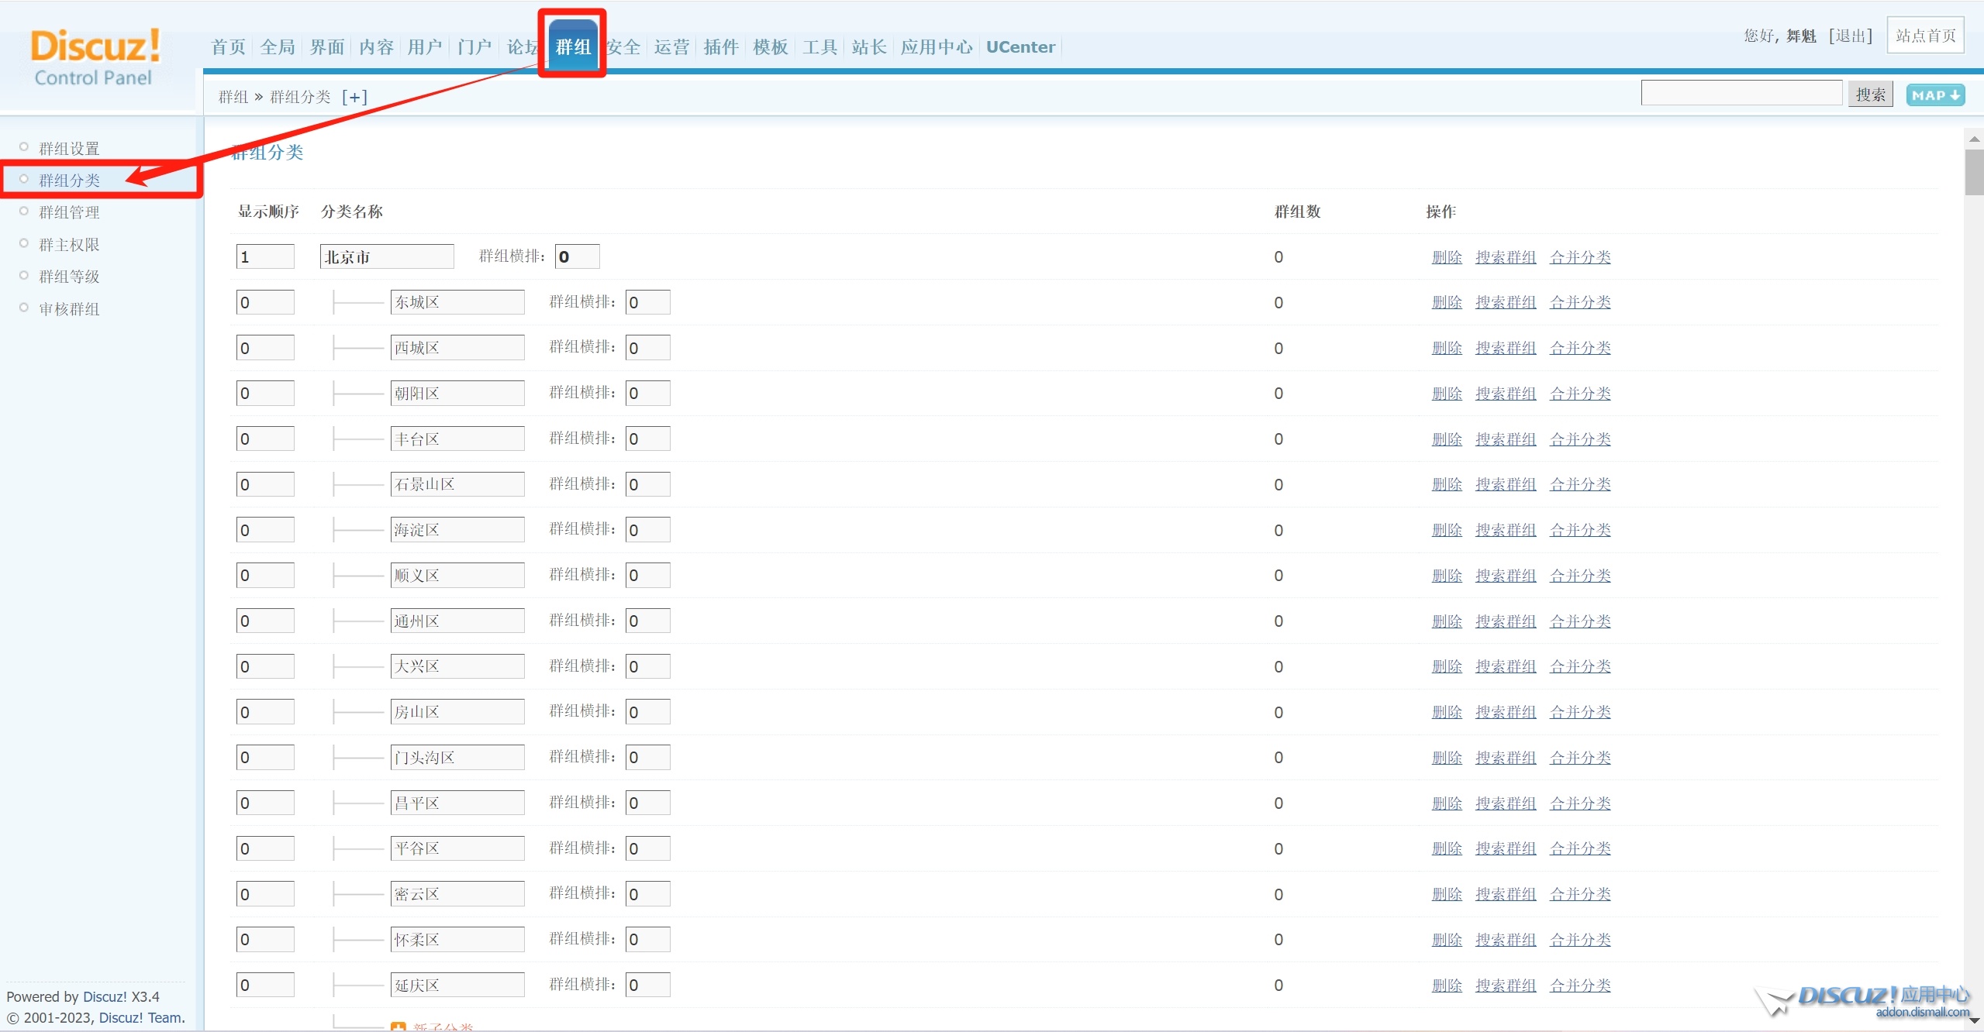Screen dimensions: 1984x1032
Task: Click the 站点首页 button
Action: click(1925, 36)
